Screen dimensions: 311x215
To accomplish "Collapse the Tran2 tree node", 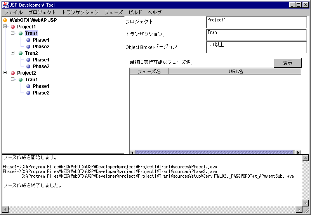I will (12, 53).
